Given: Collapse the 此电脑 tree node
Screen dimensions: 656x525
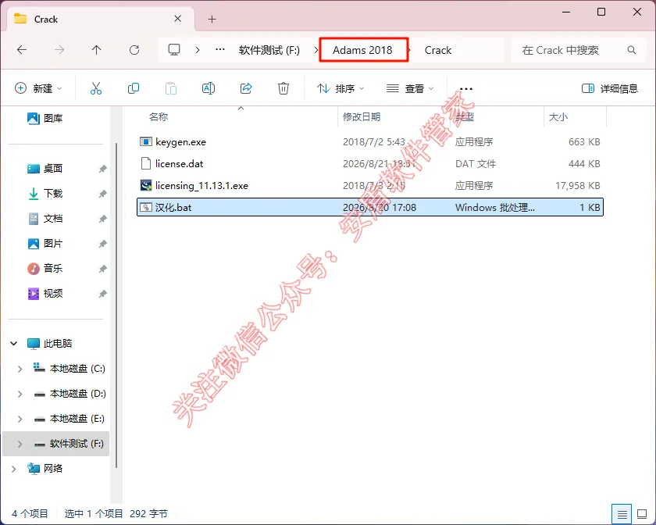Looking at the screenshot, I should tap(14, 343).
